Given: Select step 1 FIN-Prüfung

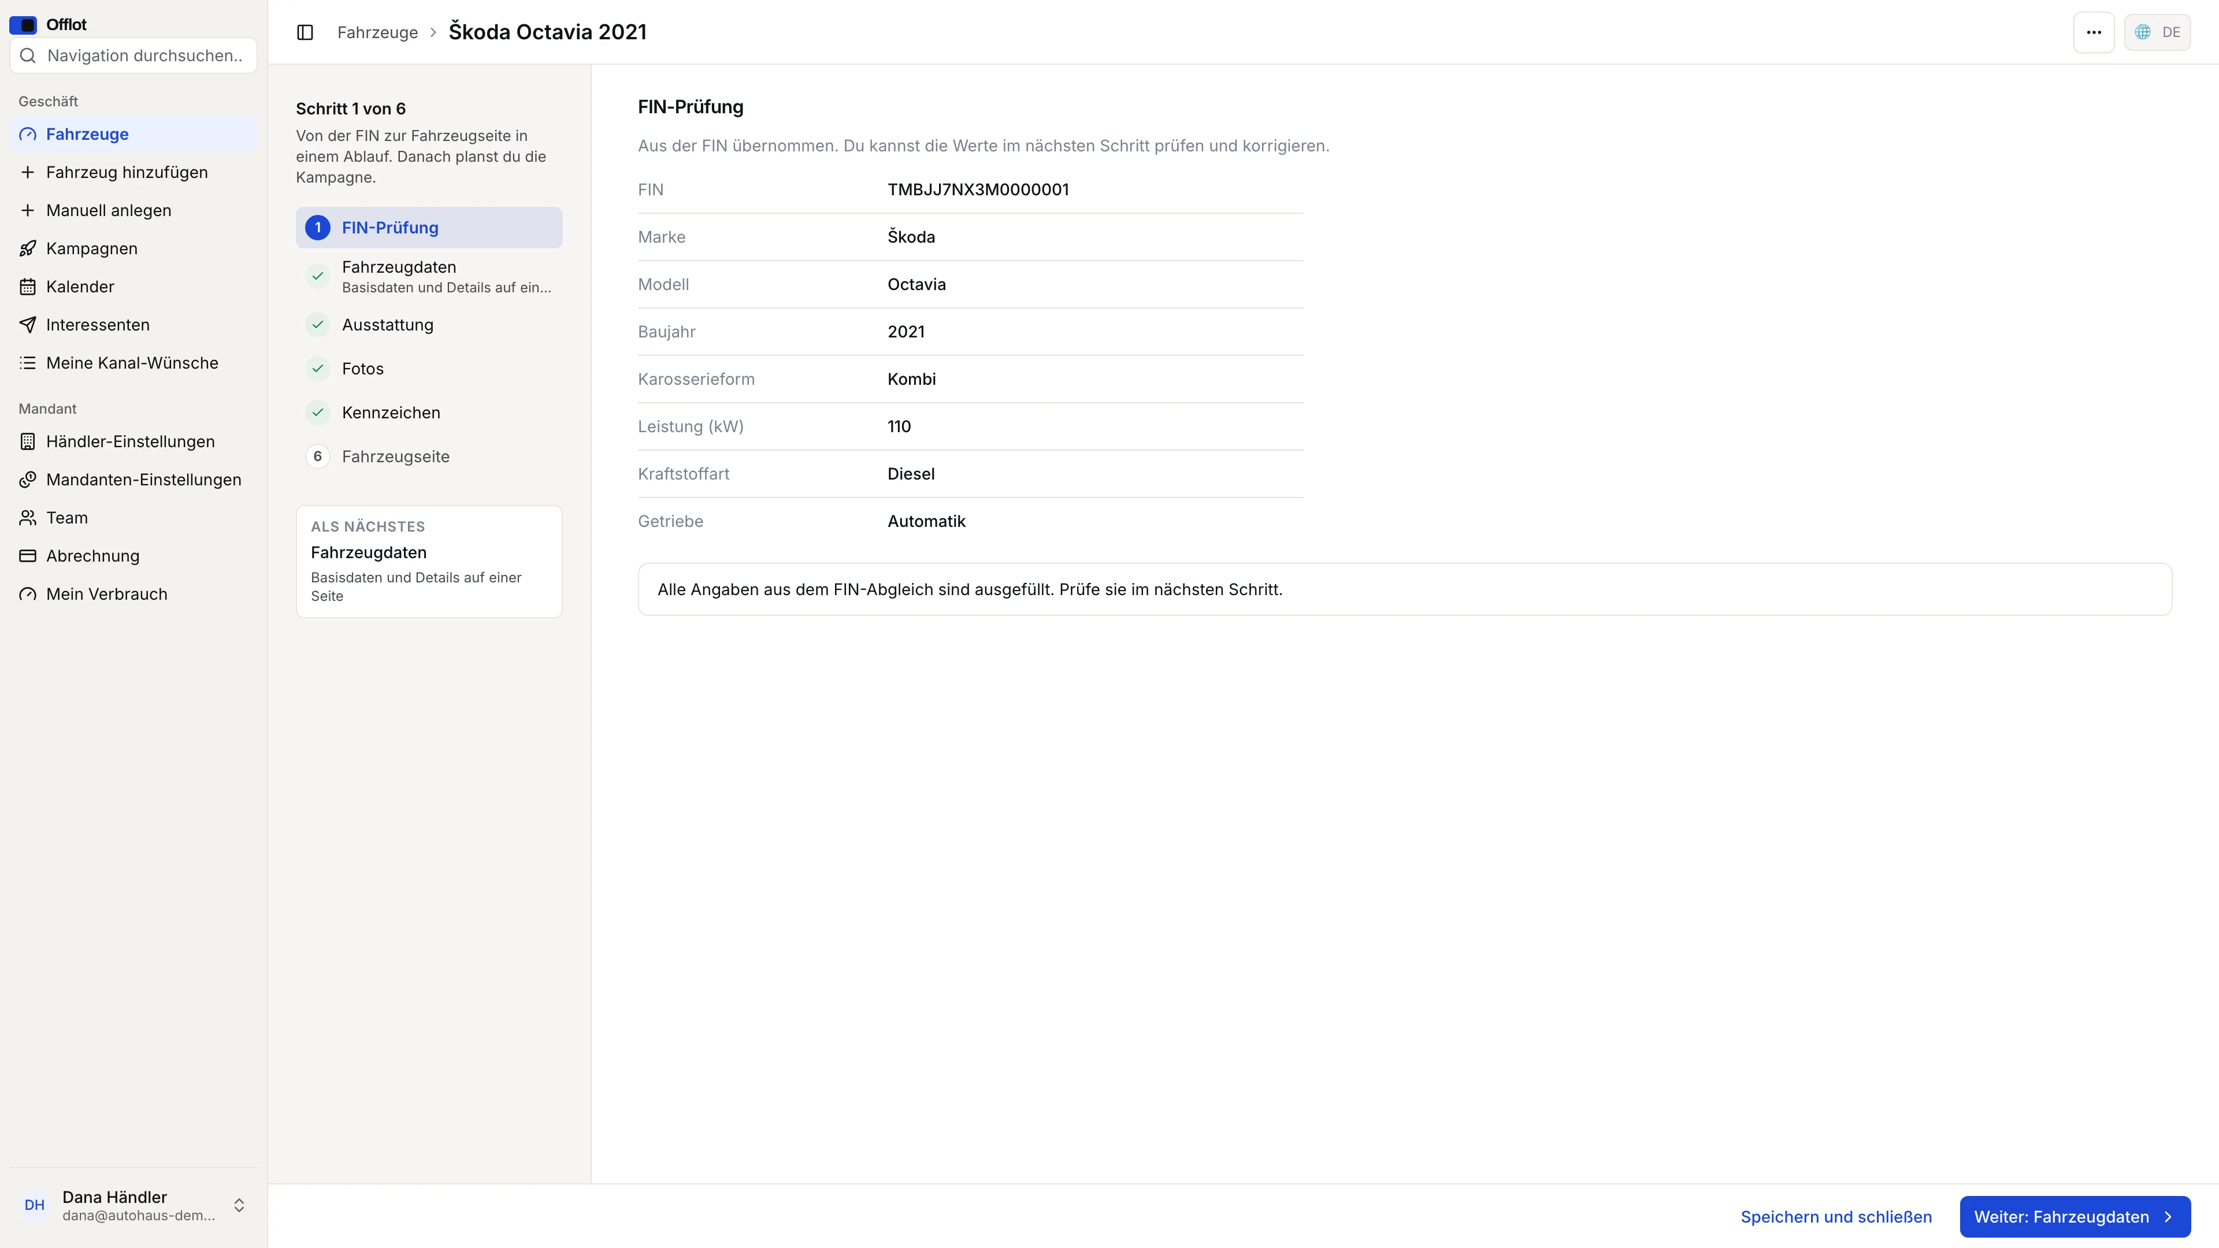Looking at the screenshot, I should (429, 228).
